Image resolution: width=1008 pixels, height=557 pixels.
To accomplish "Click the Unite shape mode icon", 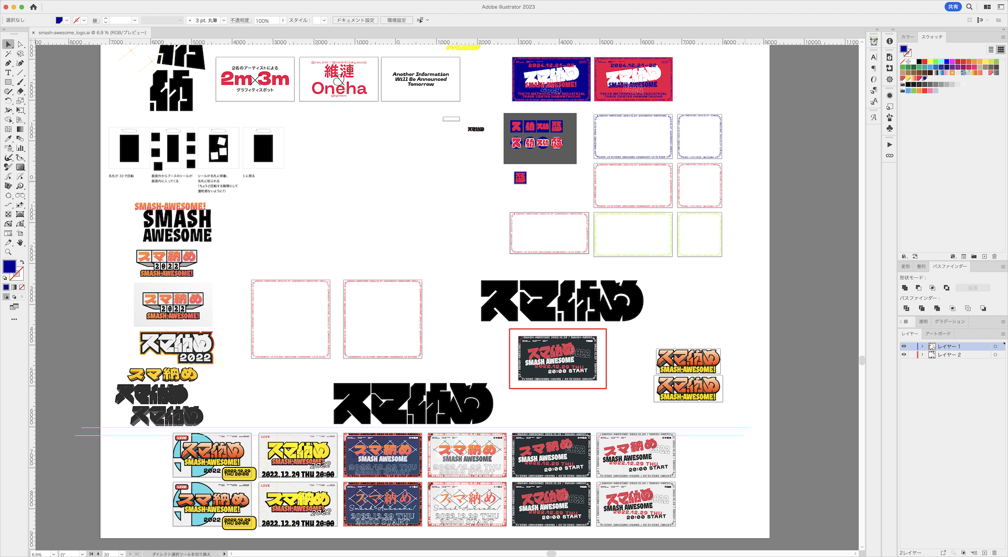I will coord(905,288).
